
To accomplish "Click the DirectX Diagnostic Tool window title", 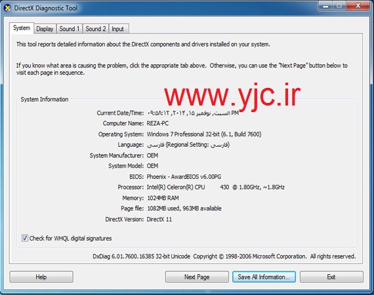I will 46,8.
